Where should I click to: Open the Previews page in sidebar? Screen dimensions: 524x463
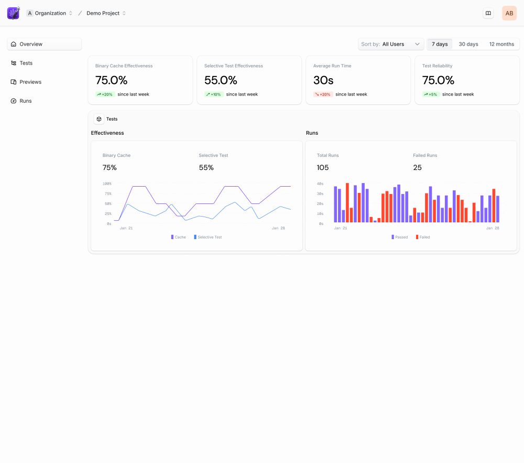(x=44, y=82)
